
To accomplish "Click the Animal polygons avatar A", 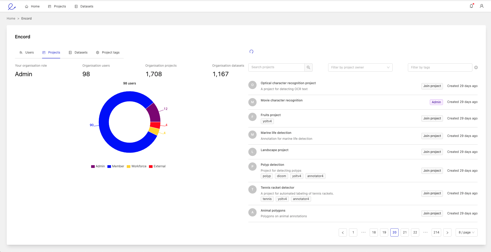I will click(252, 212).
